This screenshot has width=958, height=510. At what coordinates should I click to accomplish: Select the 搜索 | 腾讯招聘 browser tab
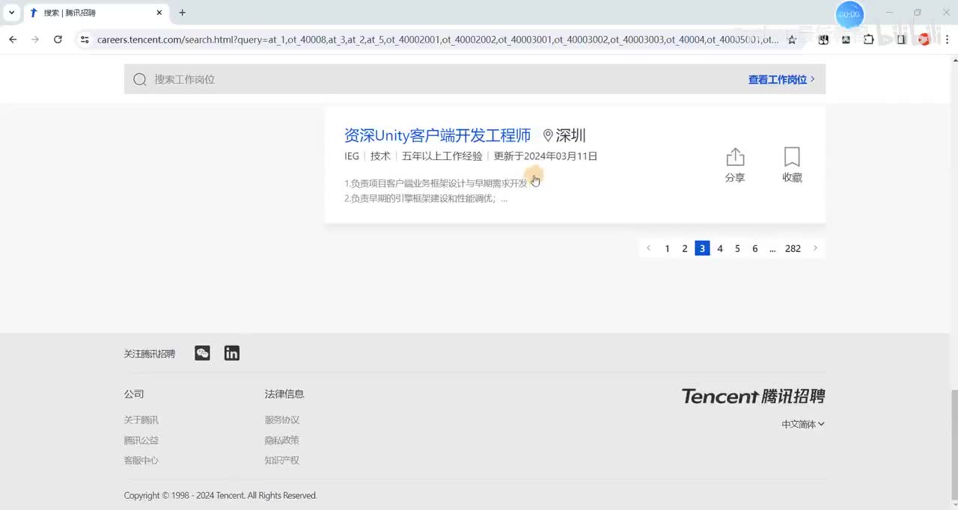coord(95,13)
